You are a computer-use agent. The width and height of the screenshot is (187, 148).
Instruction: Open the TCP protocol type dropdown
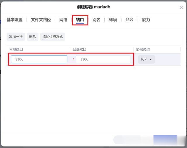[x=146, y=59]
